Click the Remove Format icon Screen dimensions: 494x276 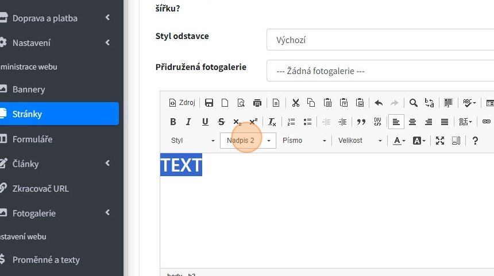(272, 122)
